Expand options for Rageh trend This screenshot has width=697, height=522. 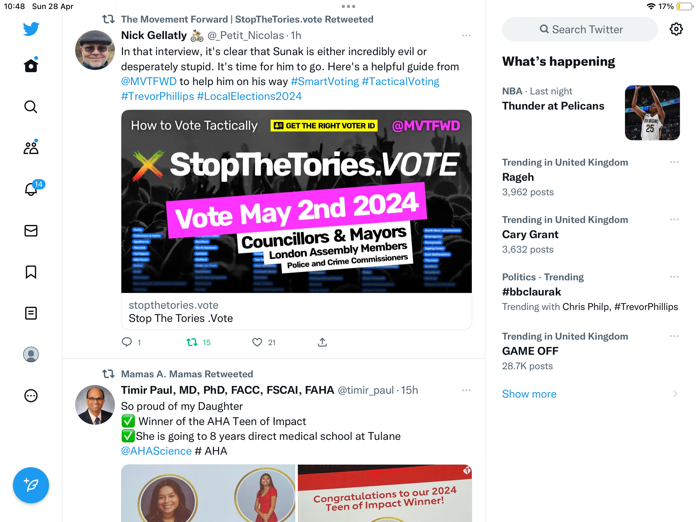[674, 162]
